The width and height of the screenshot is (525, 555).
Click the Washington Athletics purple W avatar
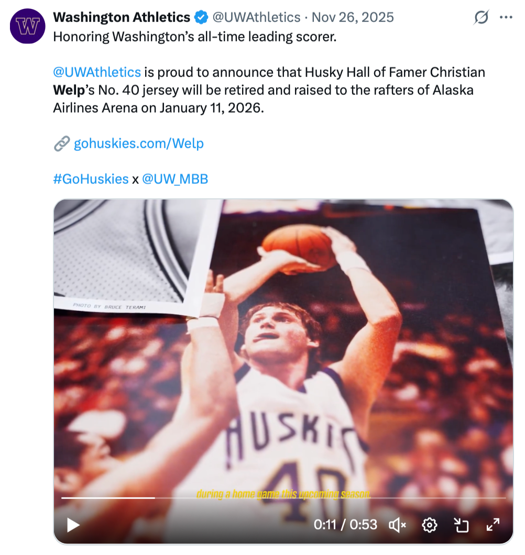[28, 26]
